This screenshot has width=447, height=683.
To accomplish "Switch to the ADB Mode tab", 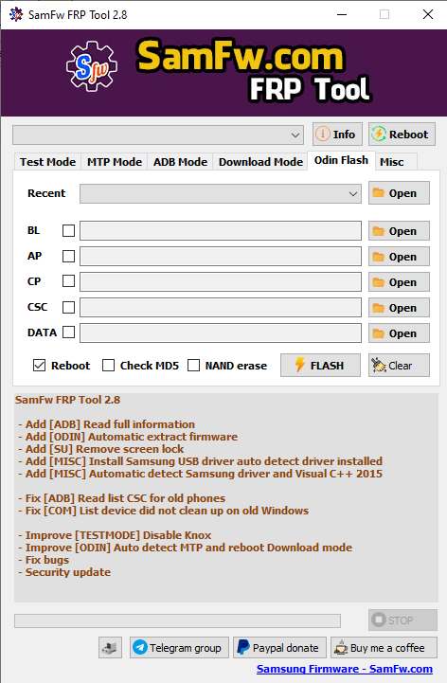I will pos(180,162).
